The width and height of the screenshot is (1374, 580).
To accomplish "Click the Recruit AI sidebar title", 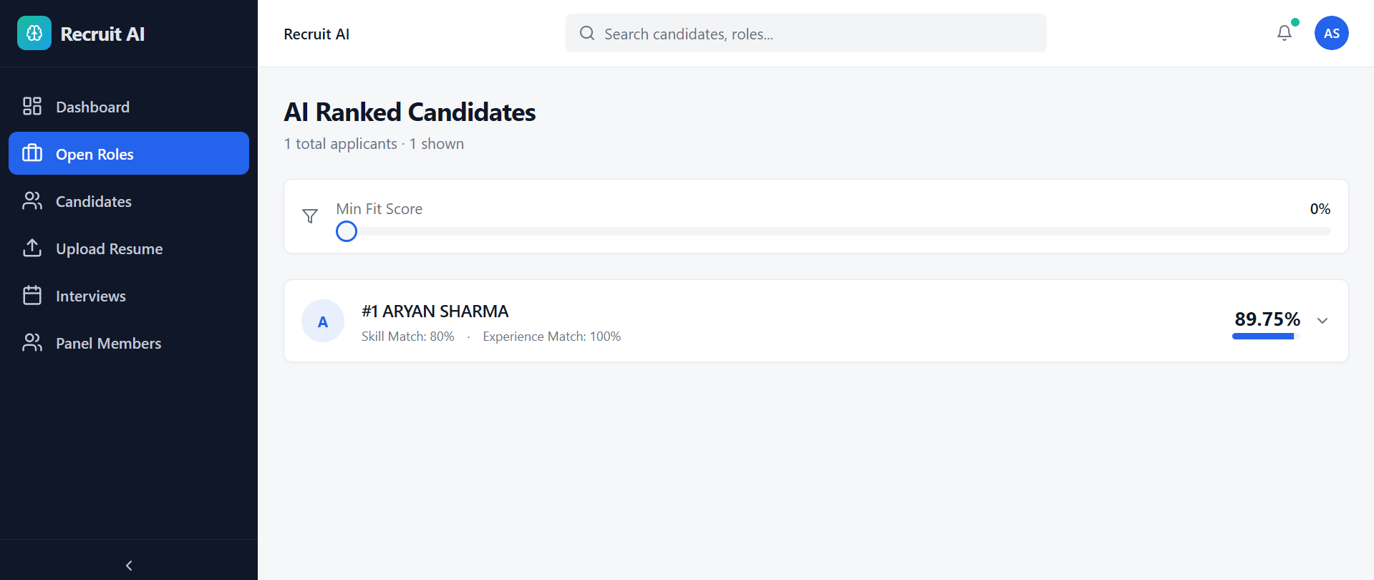I will 102,34.
